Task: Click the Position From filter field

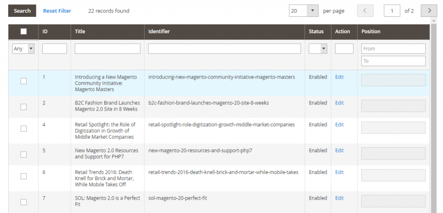Action: point(393,48)
